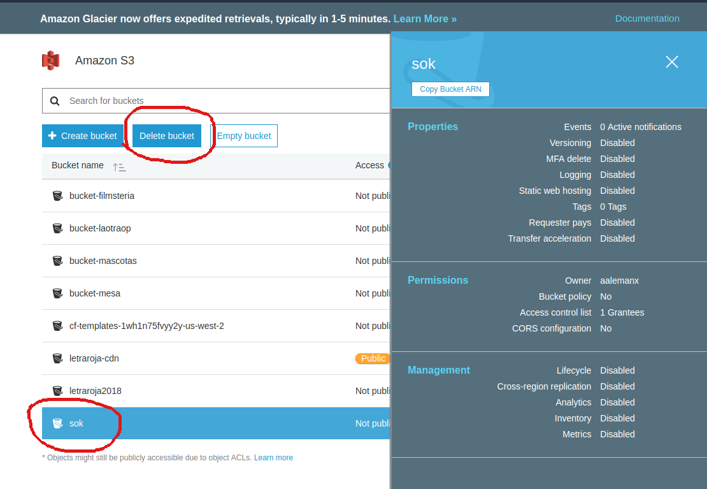
Task: Click the bucket icon next to bucket-filmsteria
Action: 58,196
